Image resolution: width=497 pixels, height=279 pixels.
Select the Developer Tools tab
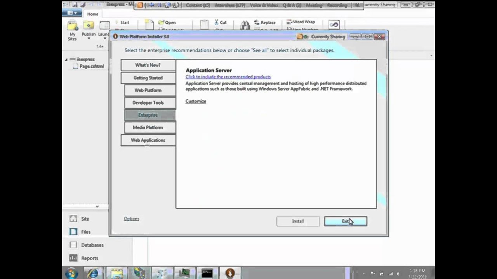(x=149, y=103)
